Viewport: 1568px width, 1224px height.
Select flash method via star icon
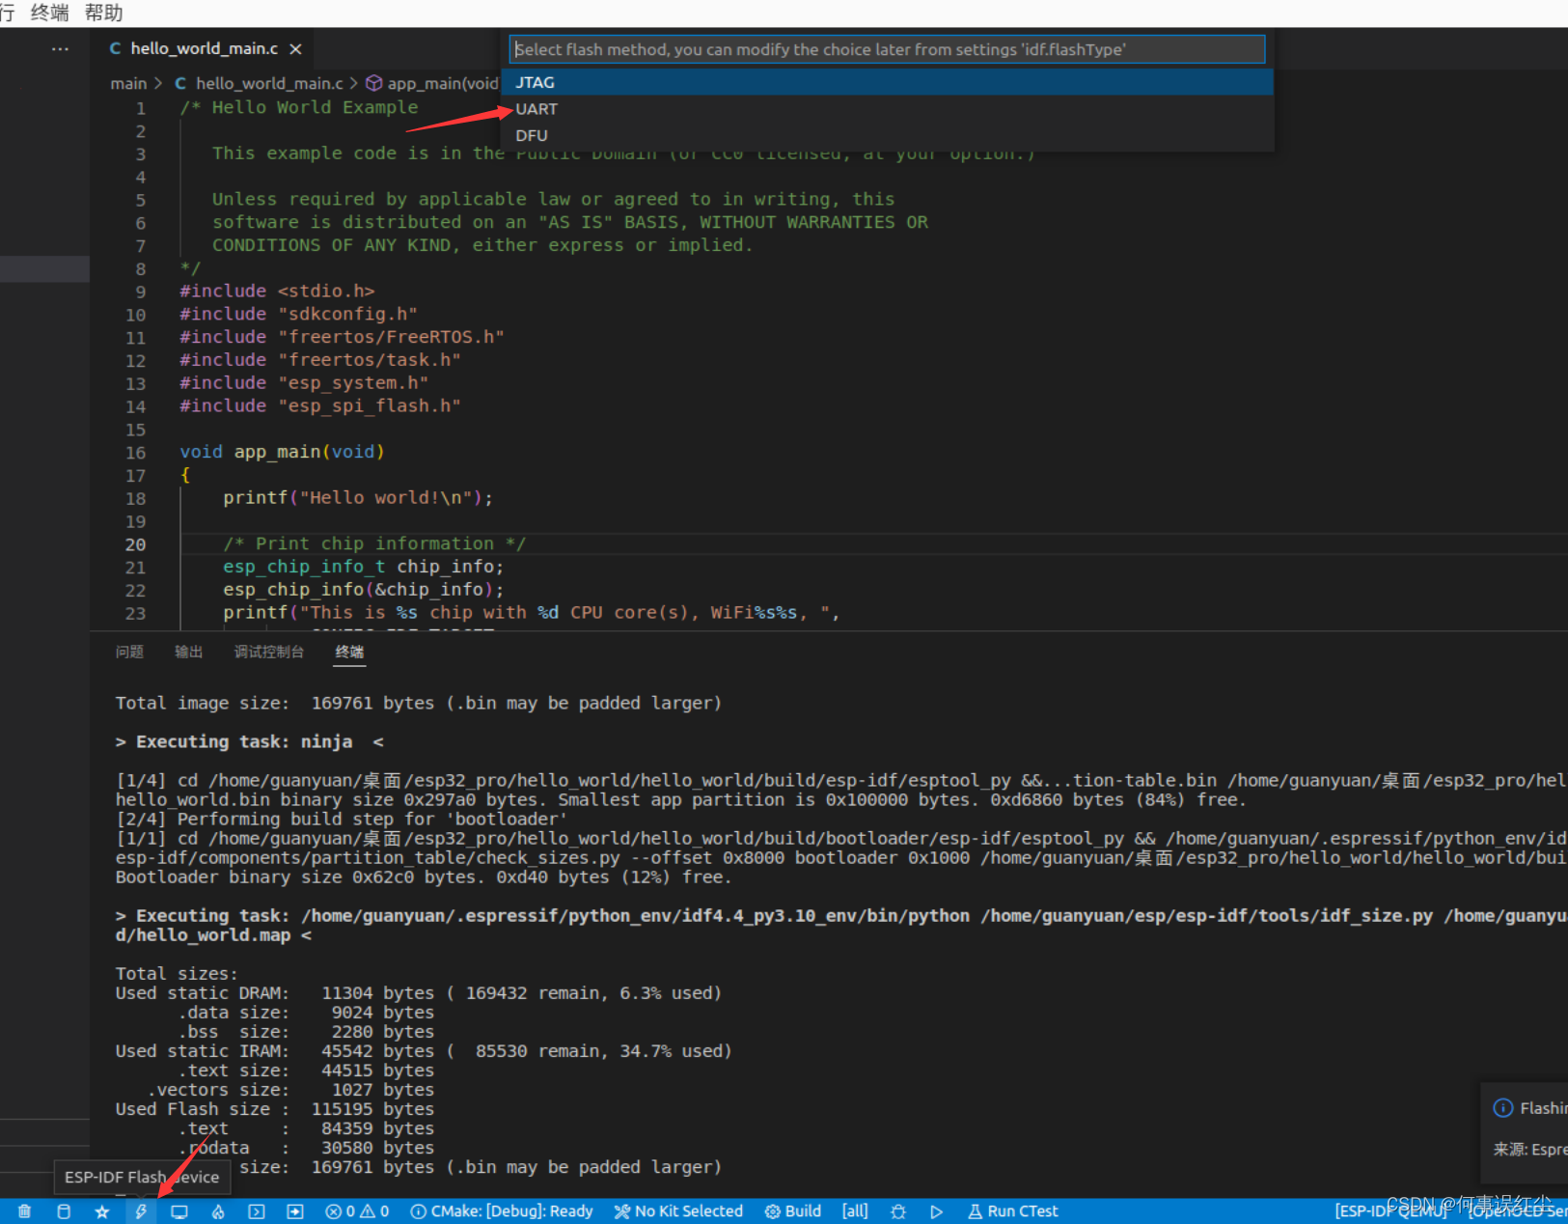click(102, 1211)
